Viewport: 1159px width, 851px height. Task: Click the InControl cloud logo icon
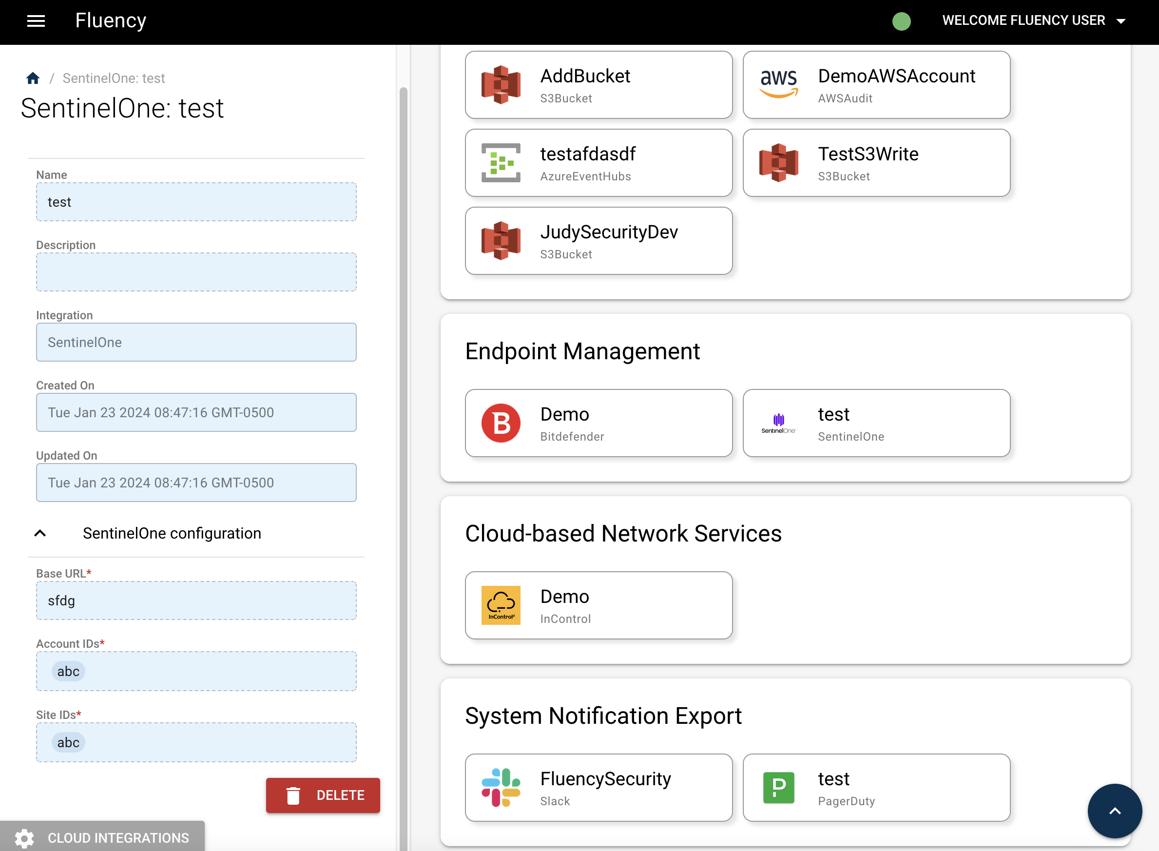501,605
